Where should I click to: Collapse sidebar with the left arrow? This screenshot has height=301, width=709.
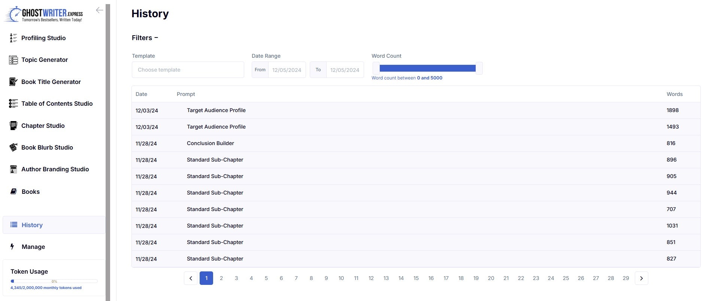[x=99, y=10]
